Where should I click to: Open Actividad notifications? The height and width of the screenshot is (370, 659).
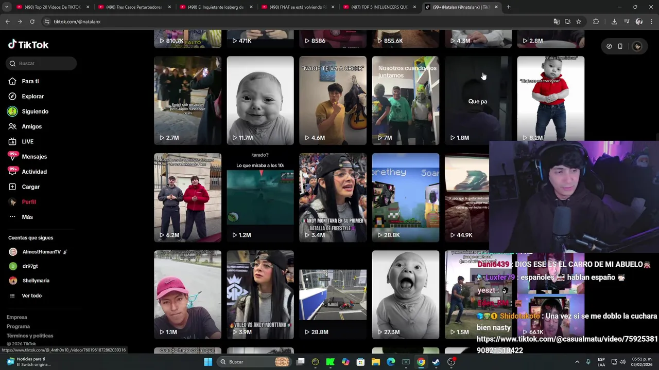coord(34,172)
